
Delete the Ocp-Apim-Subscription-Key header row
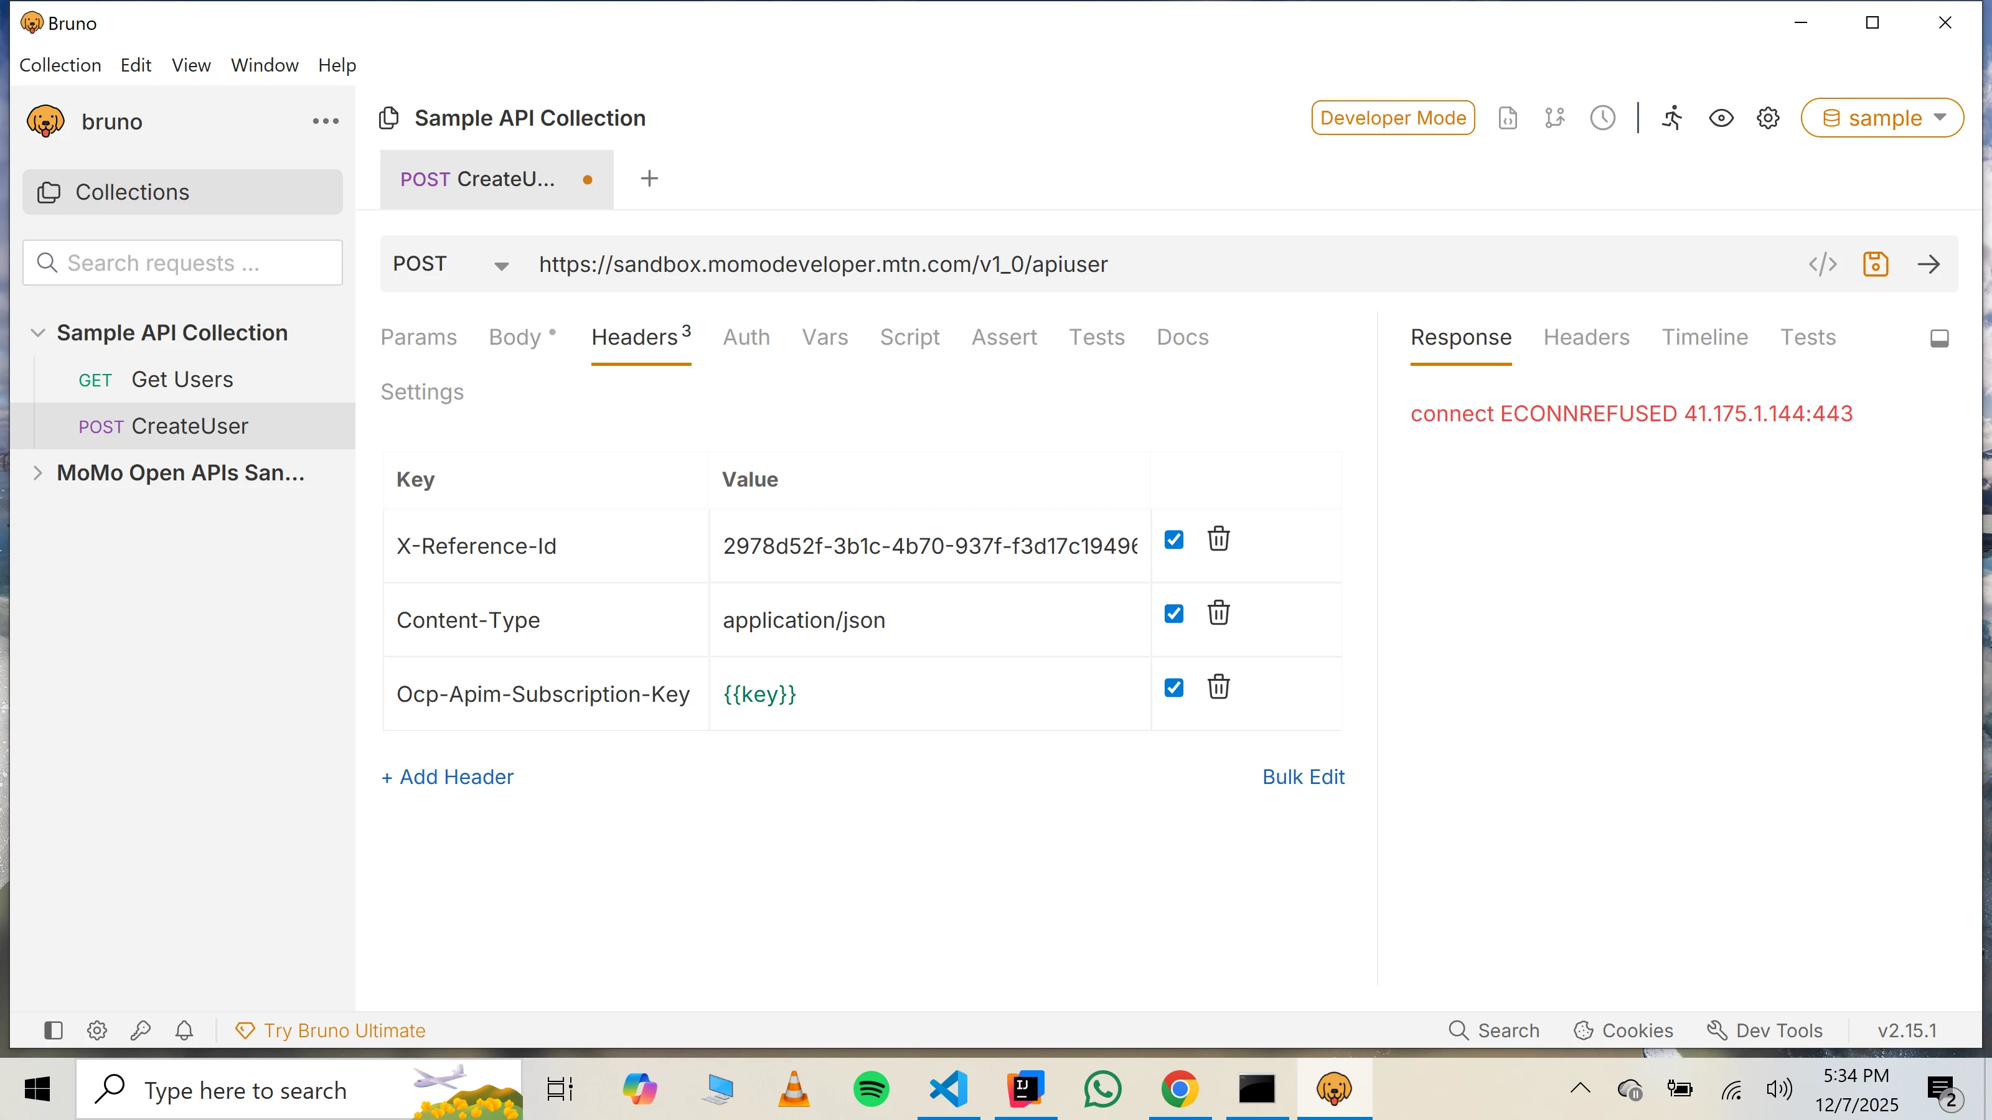click(x=1218, y=687)
